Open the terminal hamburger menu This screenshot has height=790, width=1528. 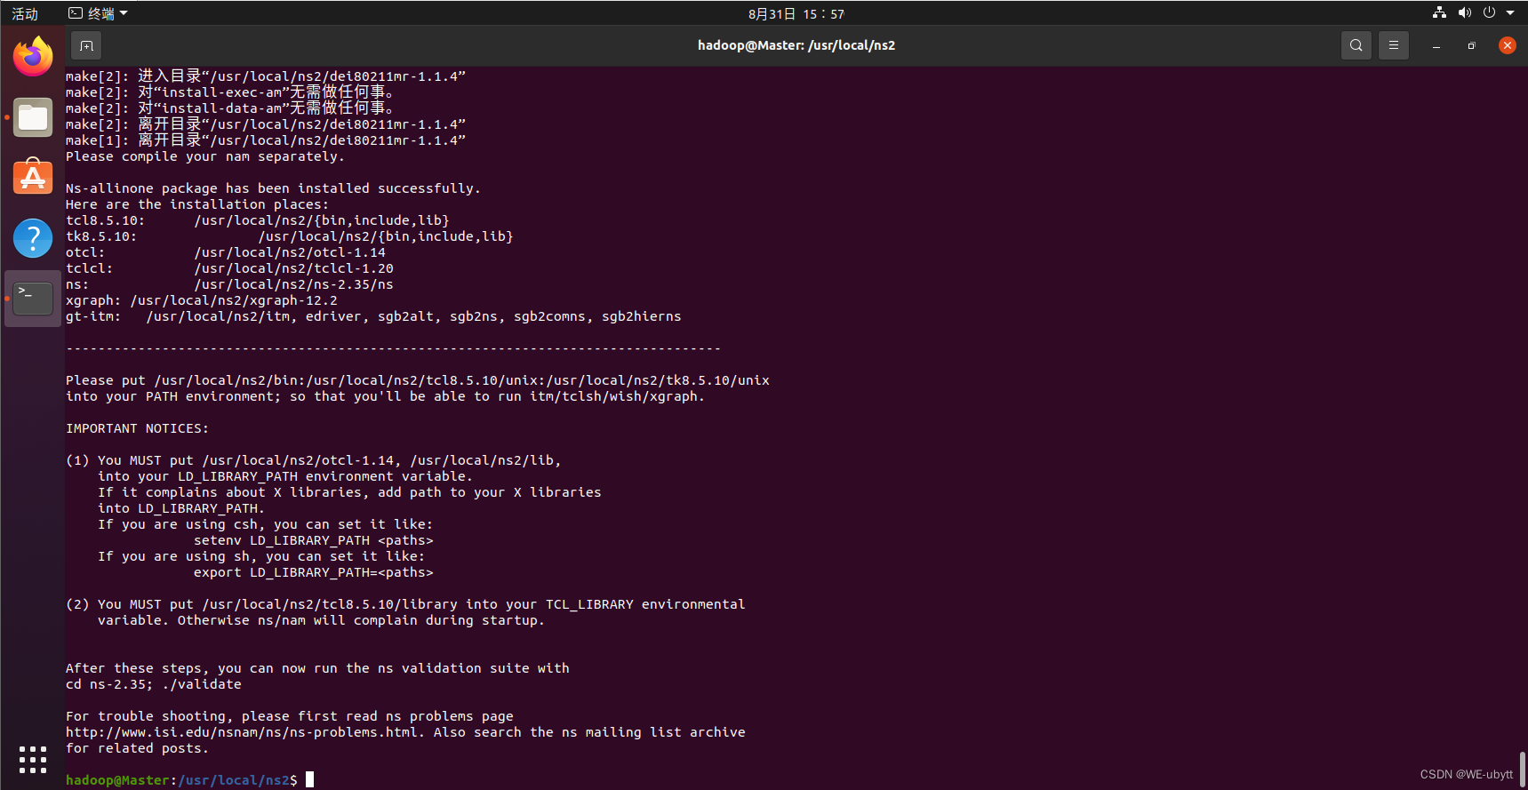click(1394, 45)
